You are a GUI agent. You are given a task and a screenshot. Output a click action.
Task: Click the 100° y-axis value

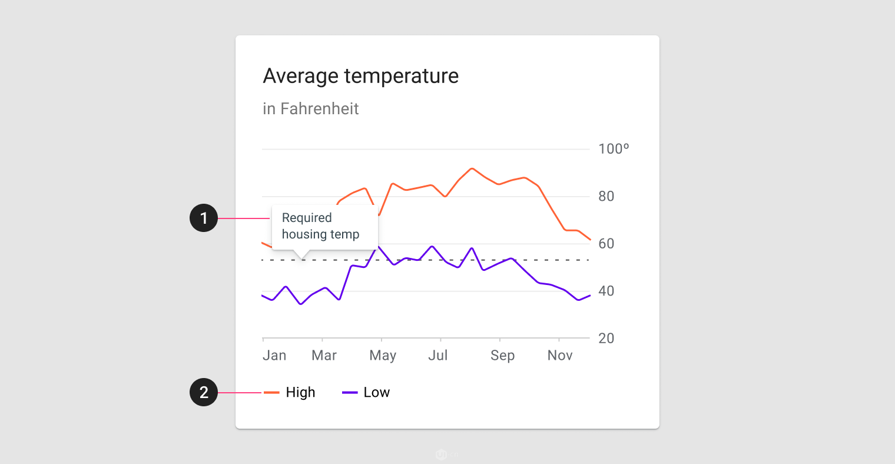[x=614, y=149]
